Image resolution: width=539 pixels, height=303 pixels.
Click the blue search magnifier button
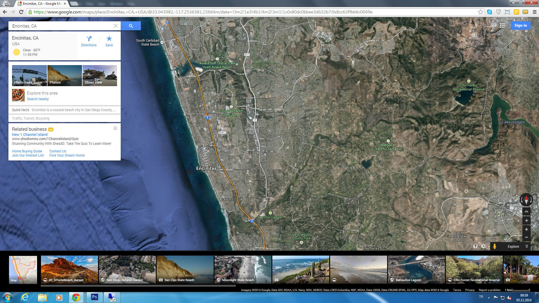tap(131, 26)
